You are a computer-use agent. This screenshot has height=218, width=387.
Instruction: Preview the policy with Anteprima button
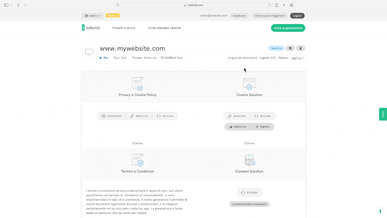pyautogui.click(x=111, y=116)
